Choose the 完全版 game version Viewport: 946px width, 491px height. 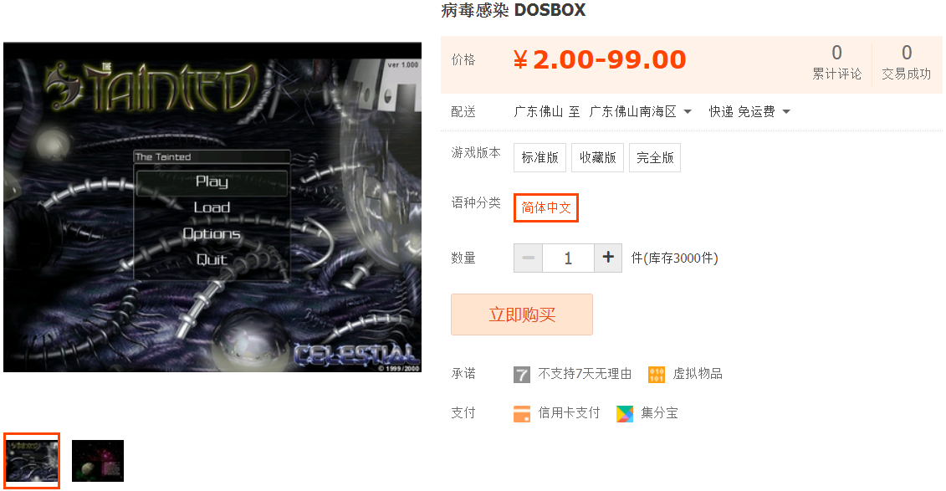pos(655,158)
